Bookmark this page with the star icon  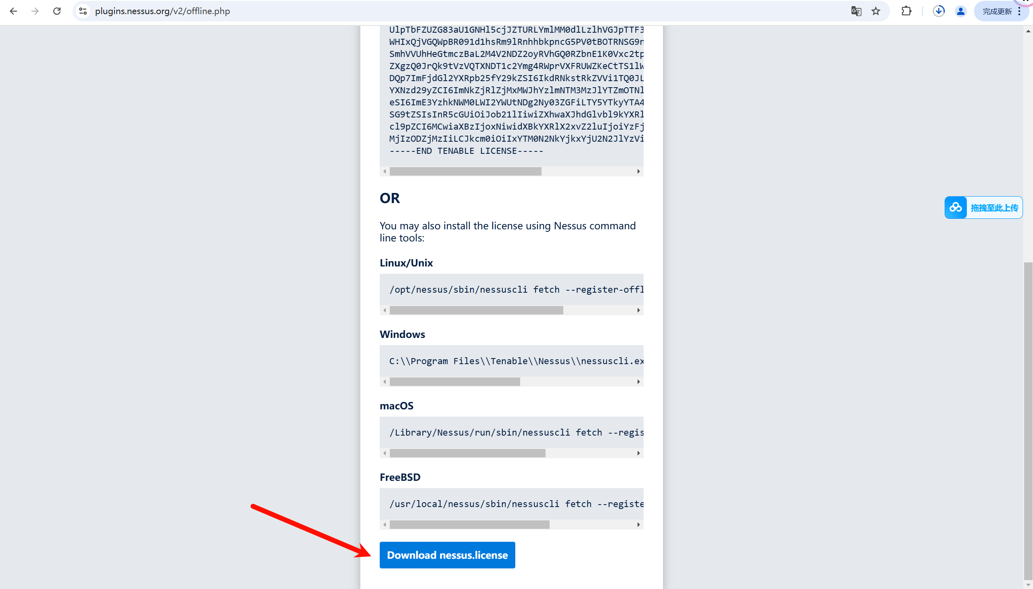[x=875, y=11]
